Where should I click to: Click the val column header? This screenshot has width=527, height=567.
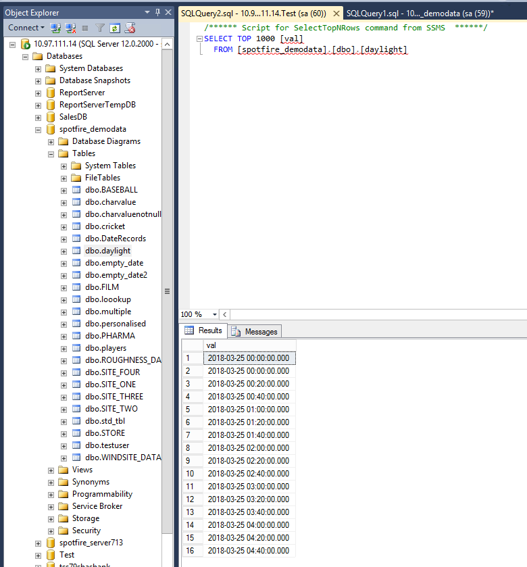pyautogui.click(x=249, y=345)
